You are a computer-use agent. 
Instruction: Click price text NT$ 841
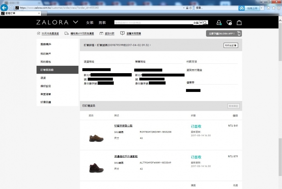coord(233,126)
